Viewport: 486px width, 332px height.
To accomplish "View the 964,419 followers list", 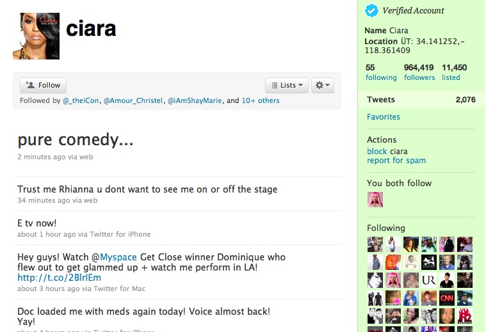I will 419,72.
